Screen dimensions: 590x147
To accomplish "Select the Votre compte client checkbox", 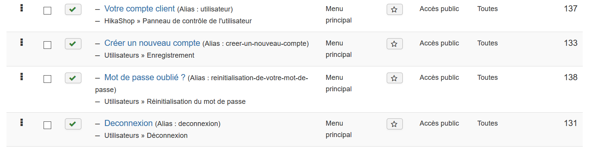I will click(x=47, y=11).
